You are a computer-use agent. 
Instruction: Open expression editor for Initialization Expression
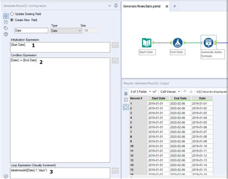tap(115, 45)
